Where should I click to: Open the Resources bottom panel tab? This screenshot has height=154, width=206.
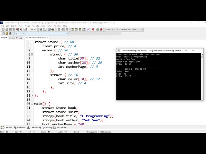(20, 128)
